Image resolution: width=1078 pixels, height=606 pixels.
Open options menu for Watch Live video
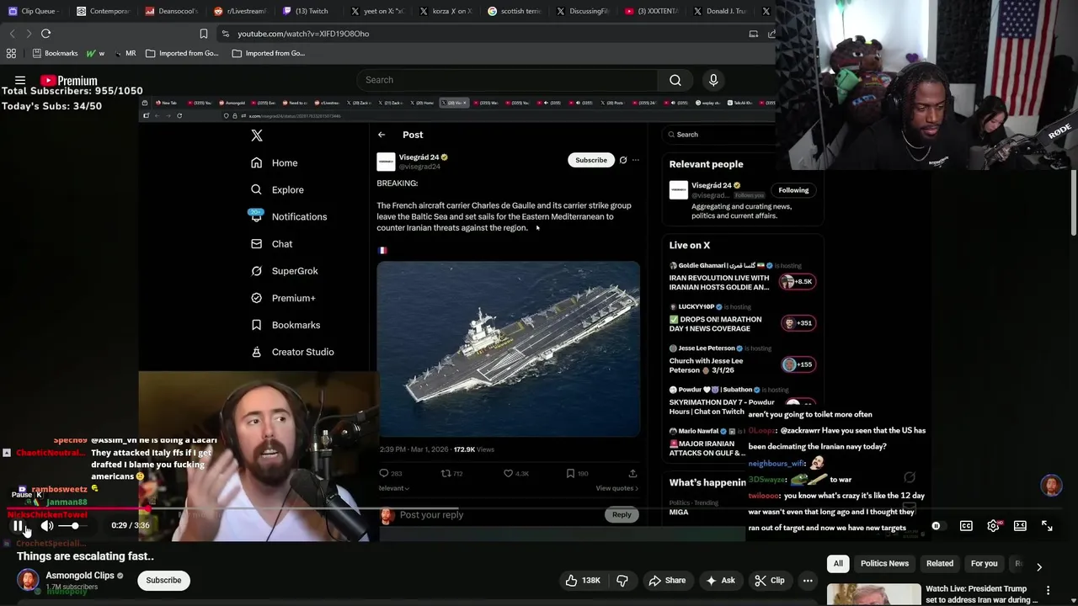coord(1048,591)
